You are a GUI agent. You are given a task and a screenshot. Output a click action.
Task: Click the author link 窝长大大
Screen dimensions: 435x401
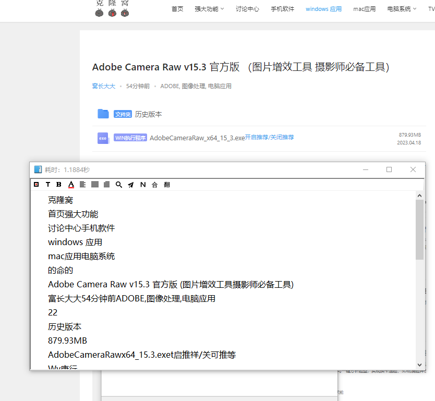coord(103,86)
